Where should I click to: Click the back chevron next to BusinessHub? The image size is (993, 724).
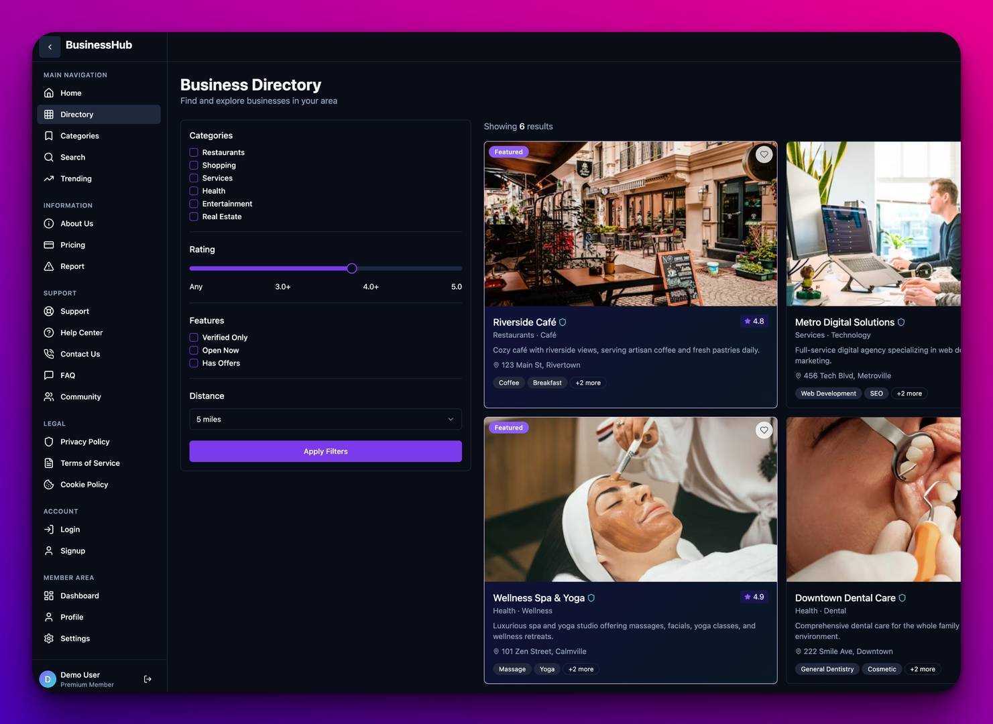click(x=50, y=46)
